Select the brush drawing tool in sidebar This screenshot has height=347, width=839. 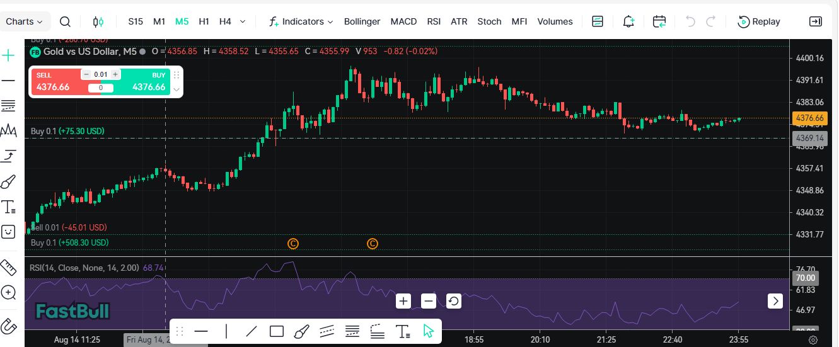[9, 183]
